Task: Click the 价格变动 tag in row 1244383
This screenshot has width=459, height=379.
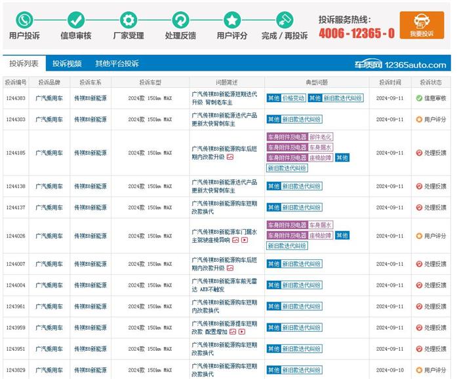Action: 293,98
